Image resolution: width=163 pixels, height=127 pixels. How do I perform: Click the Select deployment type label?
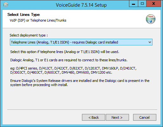point(29,35)
